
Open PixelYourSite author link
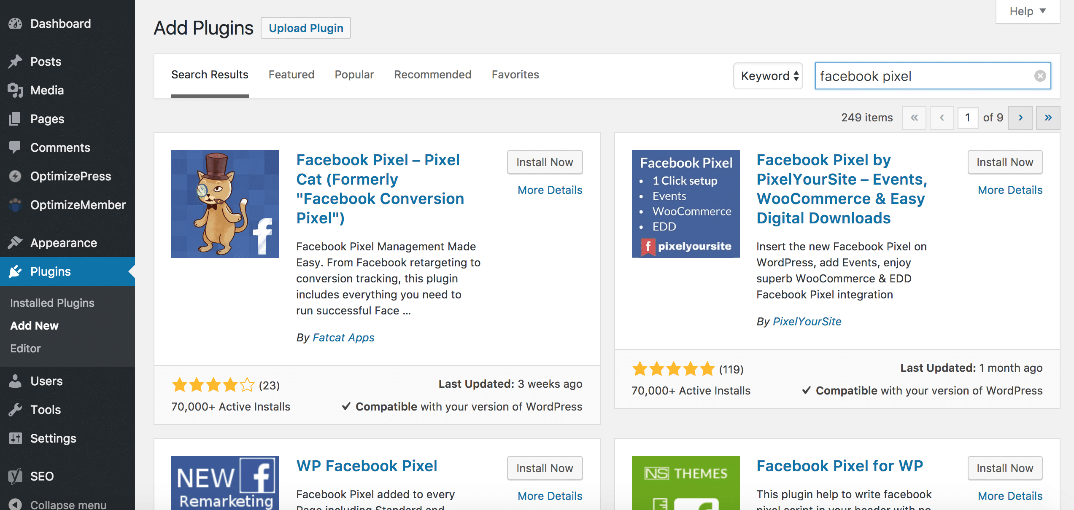click(x=807, y=322)
